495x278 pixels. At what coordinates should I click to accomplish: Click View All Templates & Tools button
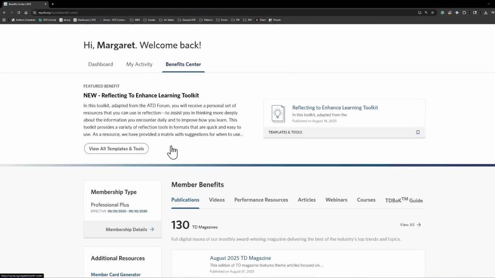point(116,149)
